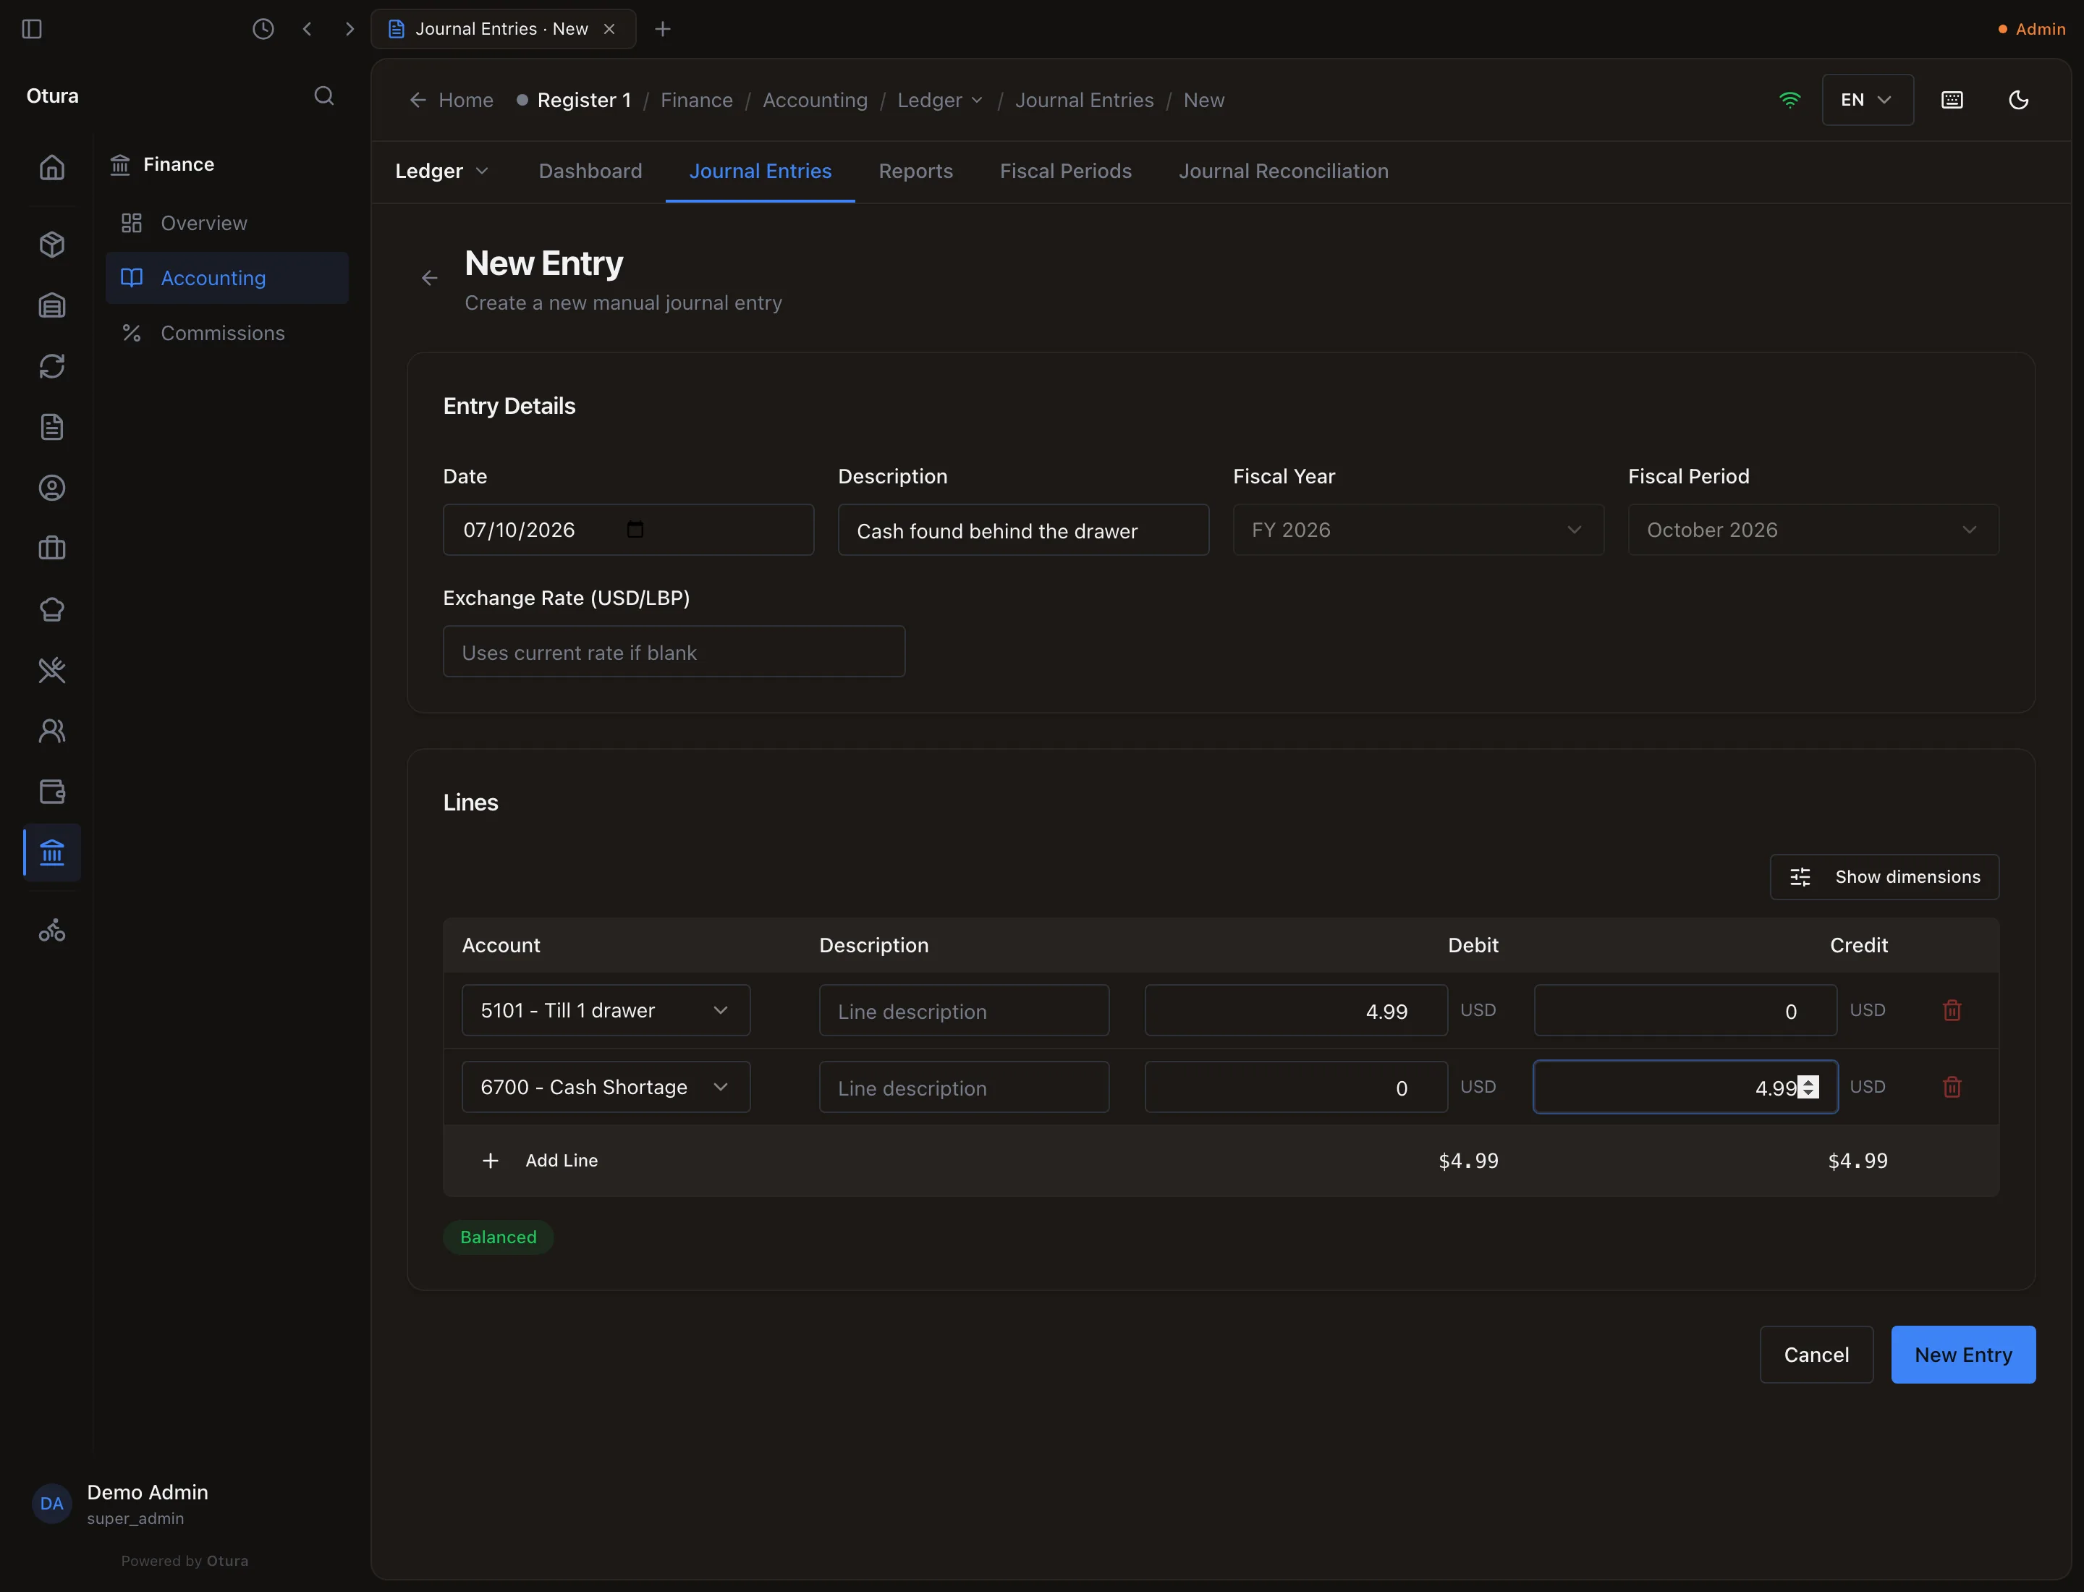Open the delivery bike icon in sidebar
Screen dimensions: 2084x1592
point(52,930)
